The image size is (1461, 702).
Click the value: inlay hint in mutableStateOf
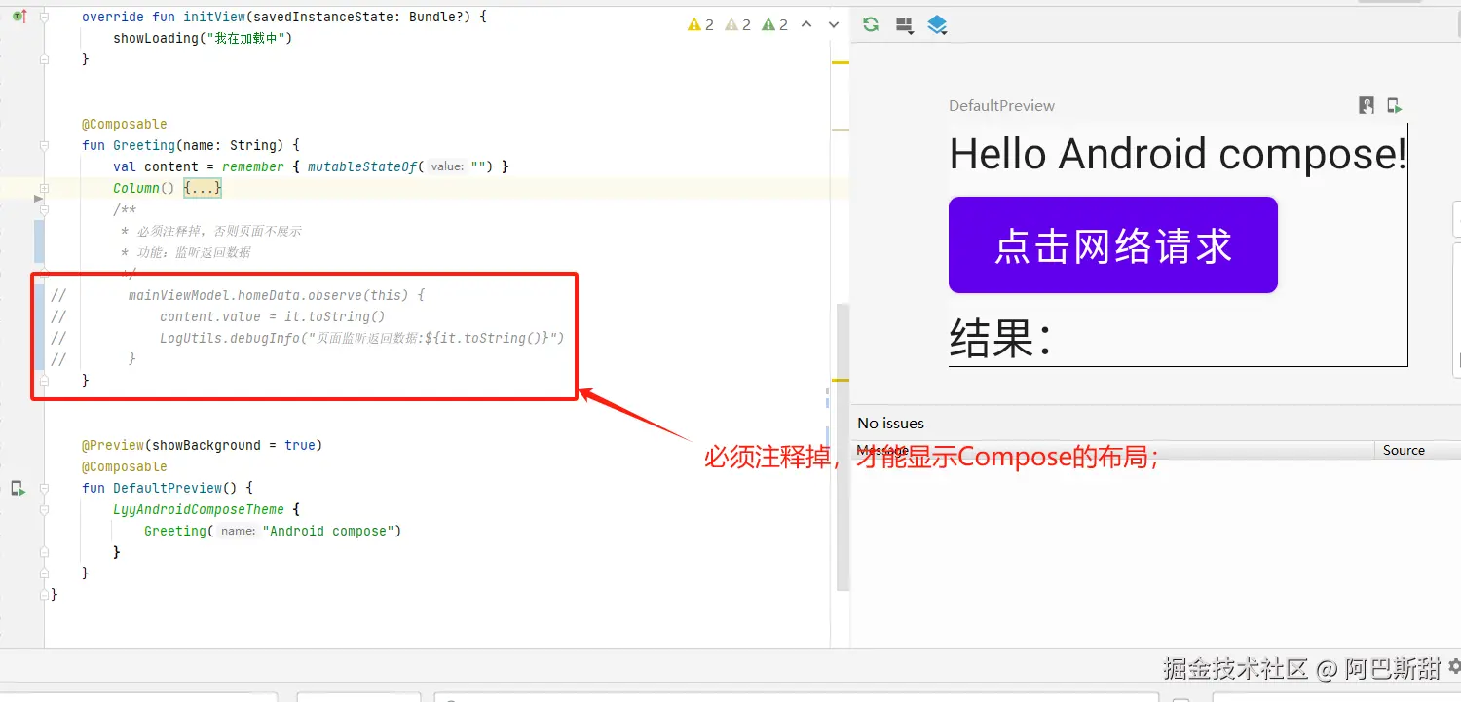447,166
